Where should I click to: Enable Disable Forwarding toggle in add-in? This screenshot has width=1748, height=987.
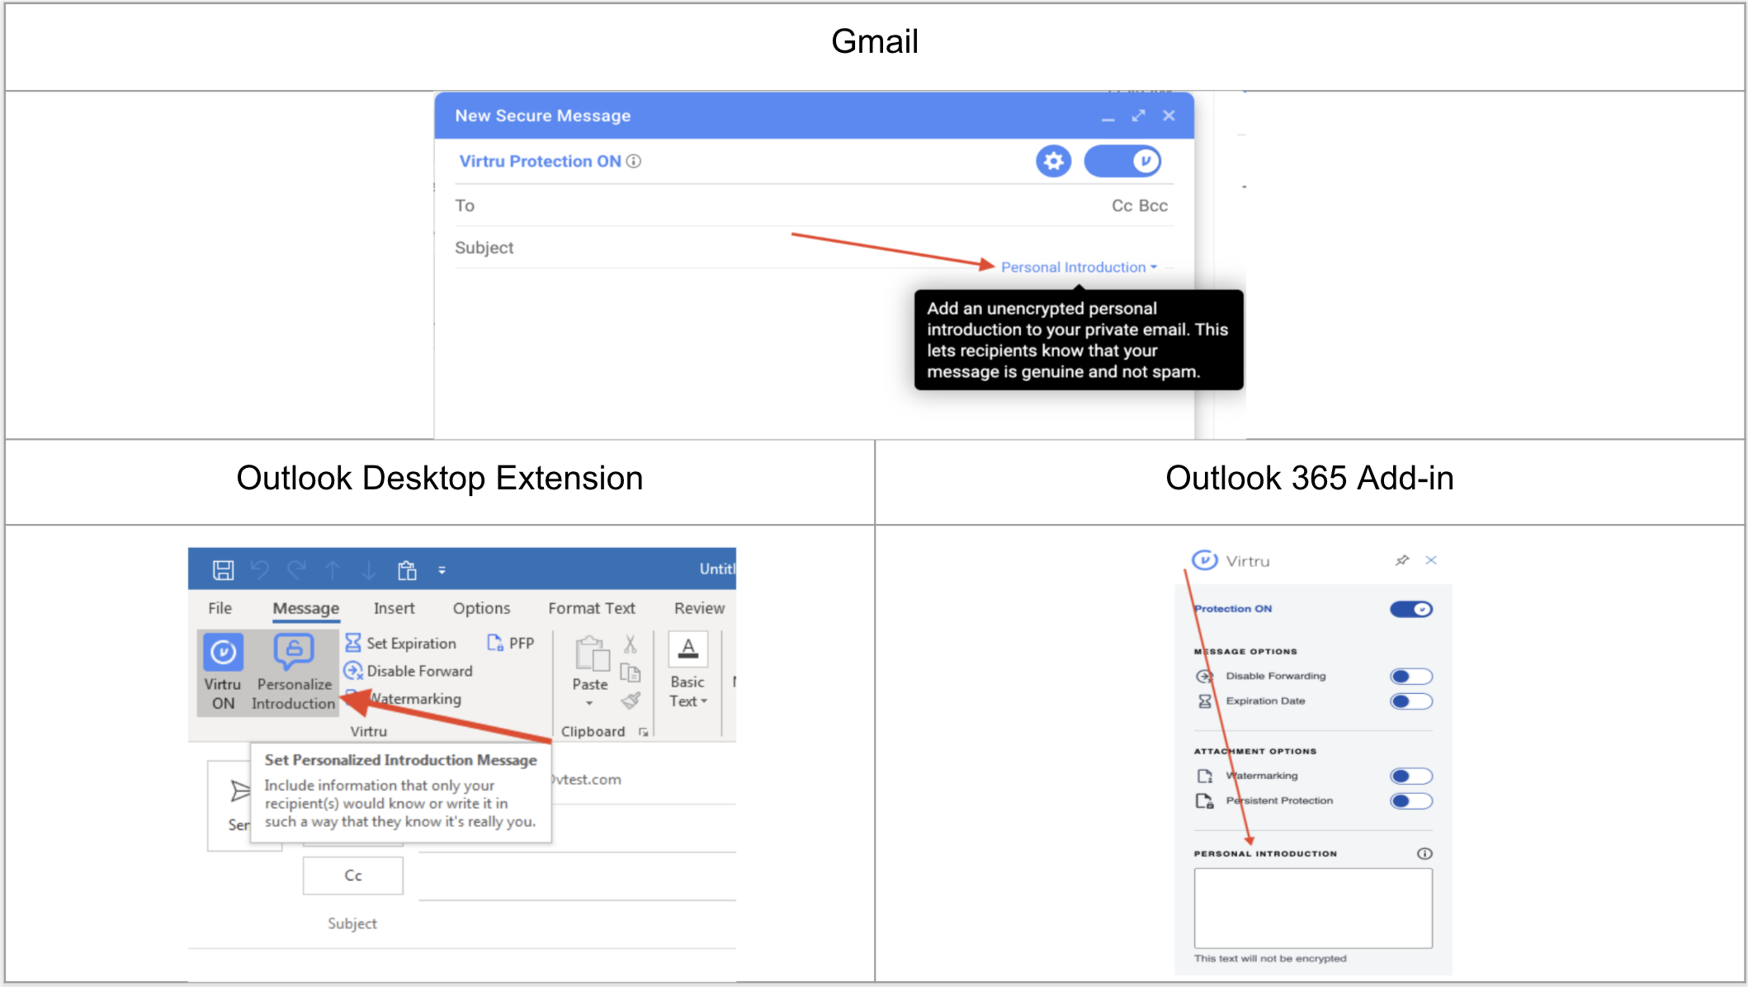[x=1411, y=677]
